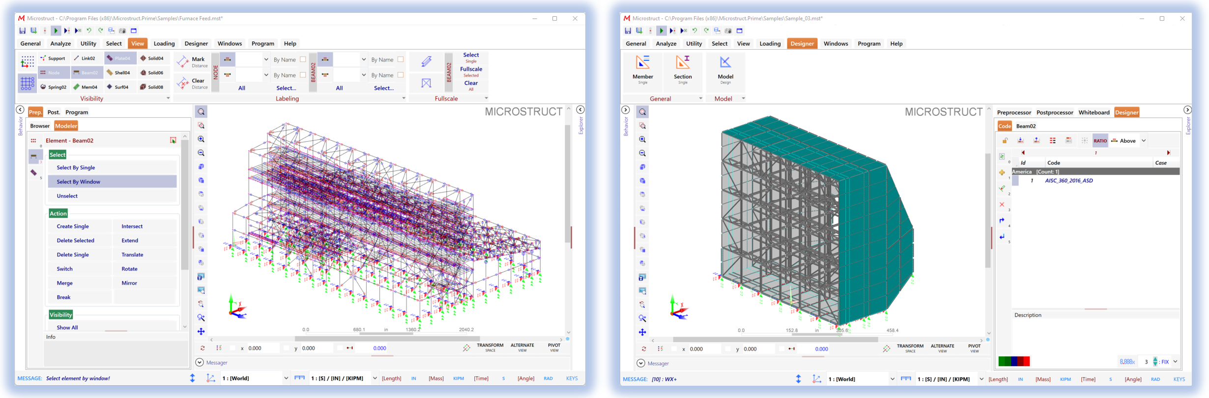
Task: Click the save icon in the Furnace Feed window
Action: tap(22, 30)
